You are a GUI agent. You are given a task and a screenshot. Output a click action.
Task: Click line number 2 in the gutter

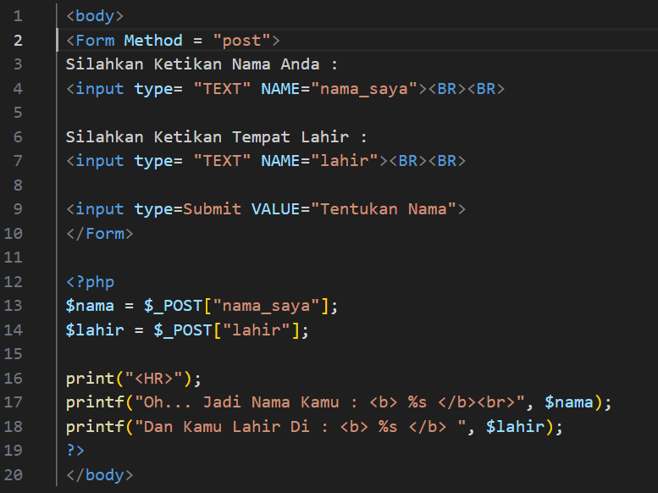tap(18, 41)
